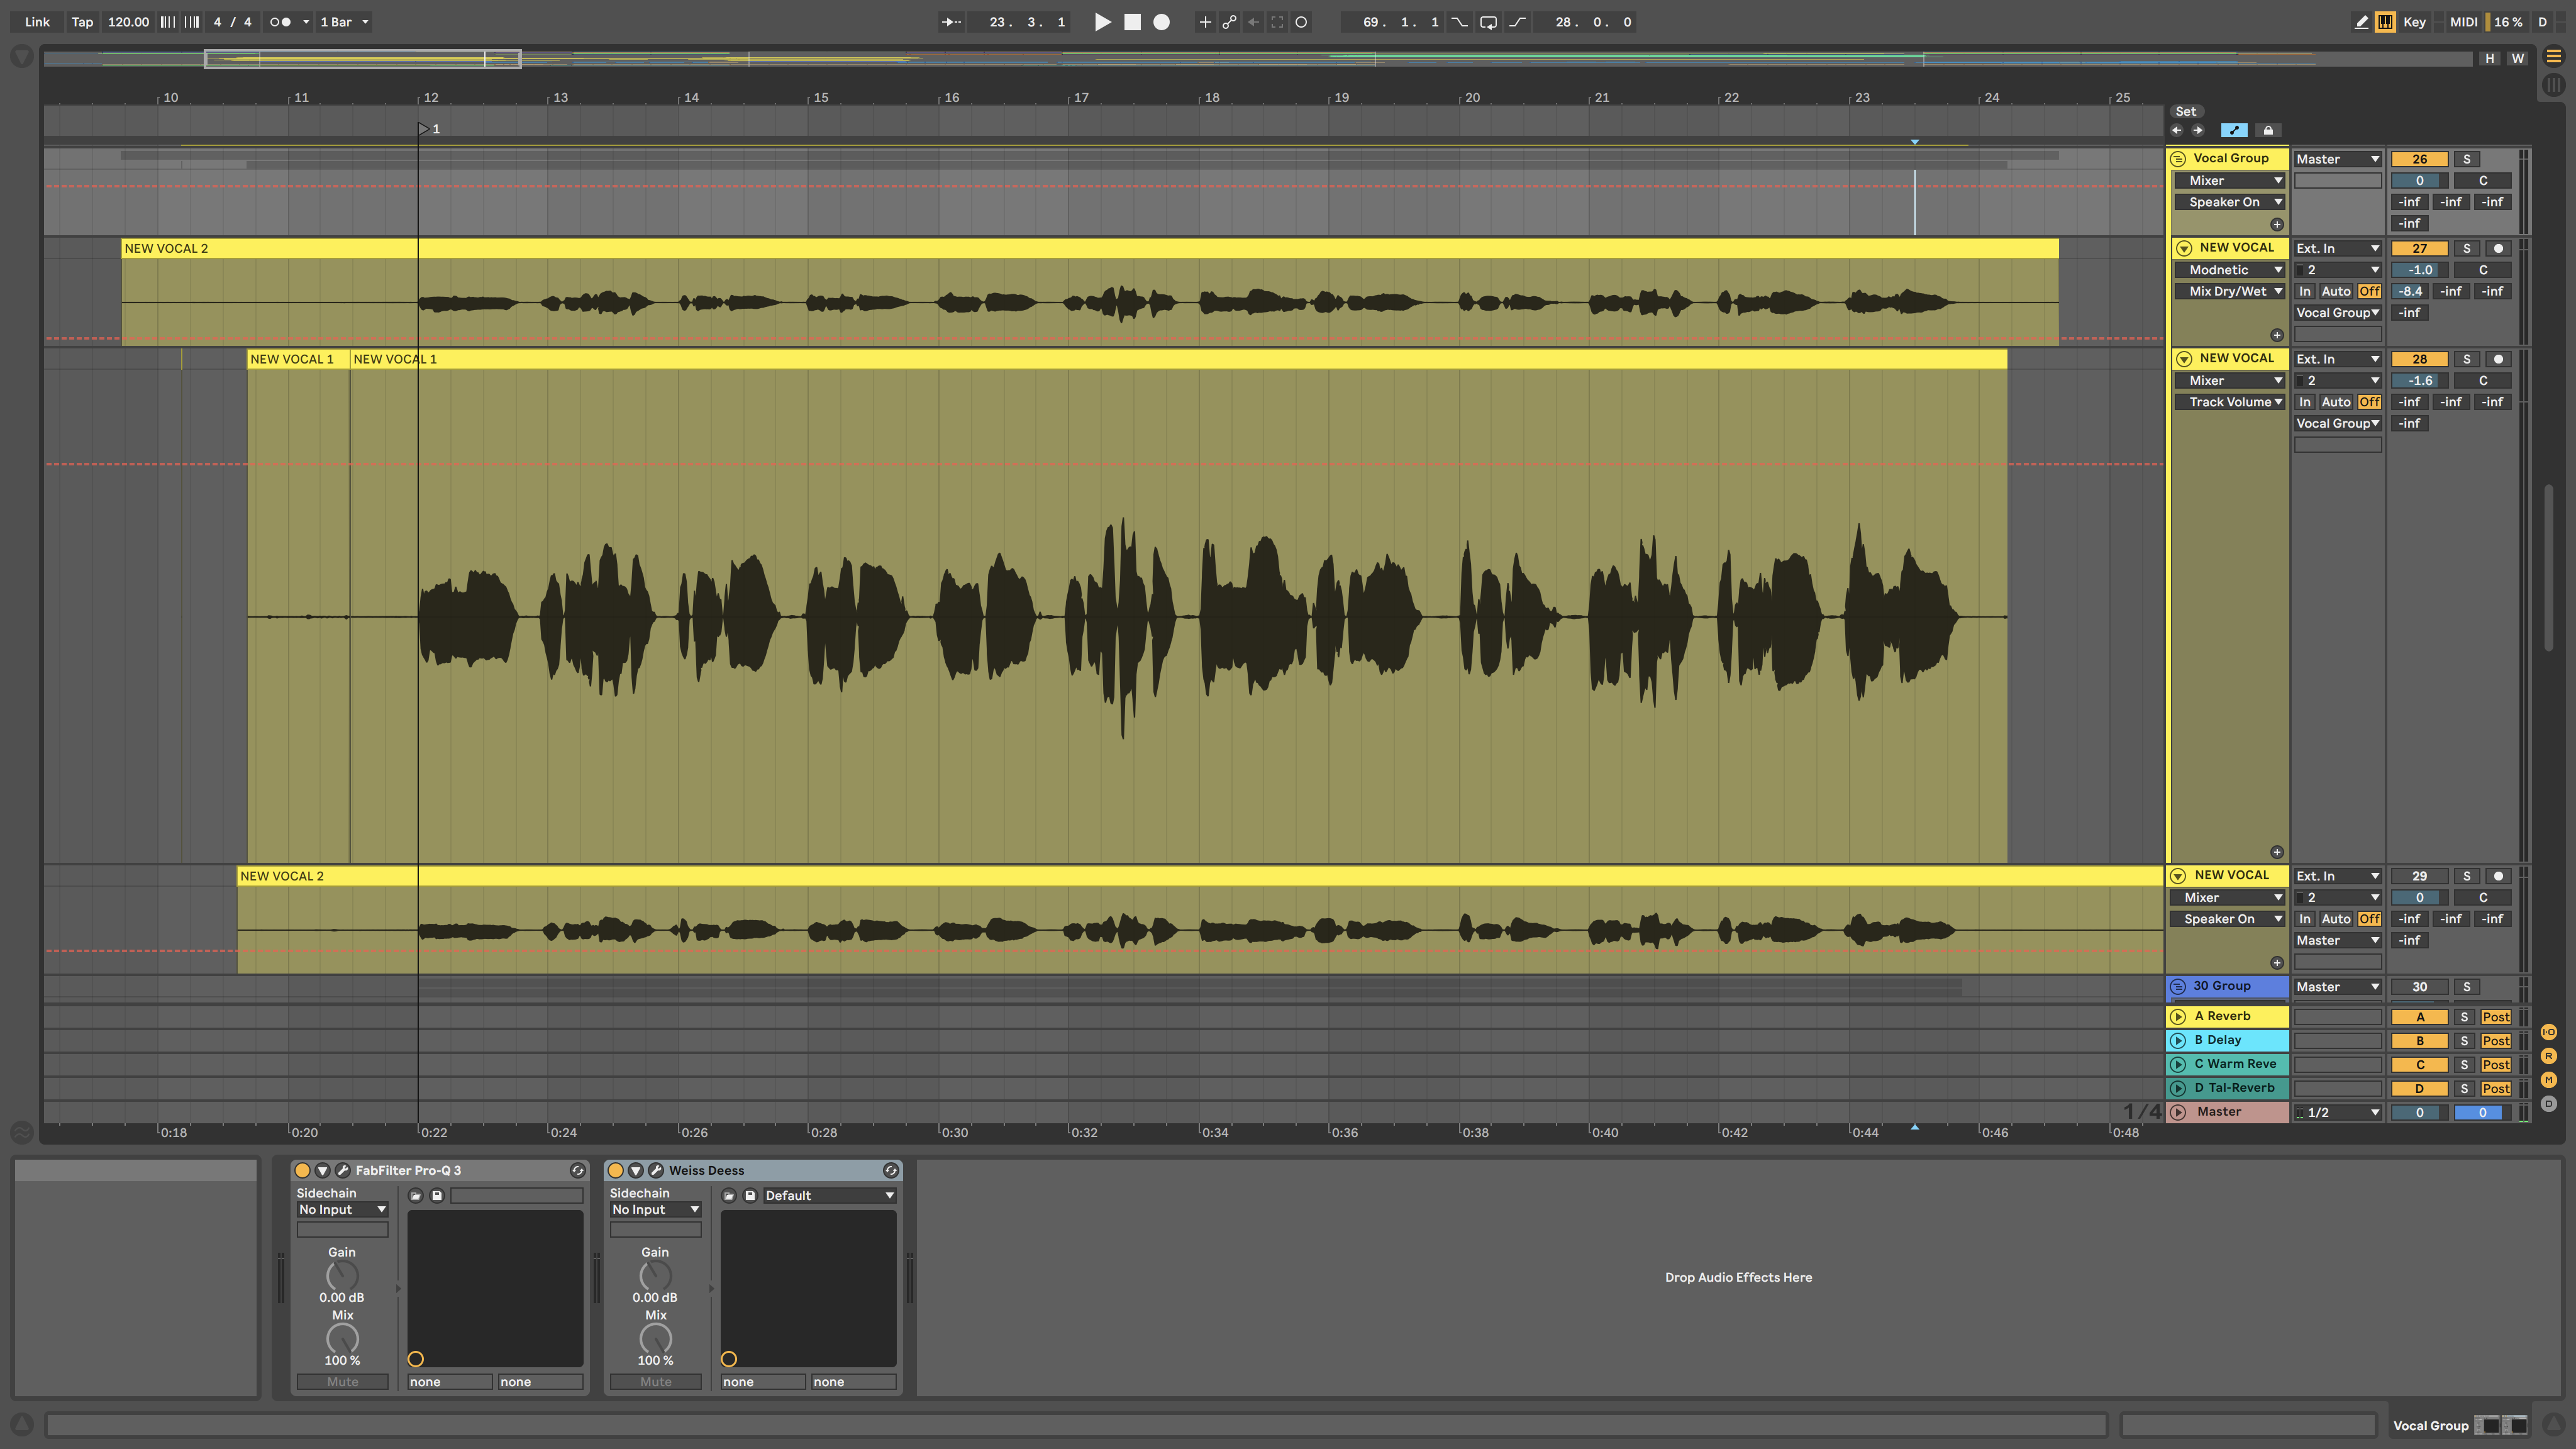Open Weiss Deess Default preset dropdown
Screen dimensions: 2576x1449
pos(828,1195)
